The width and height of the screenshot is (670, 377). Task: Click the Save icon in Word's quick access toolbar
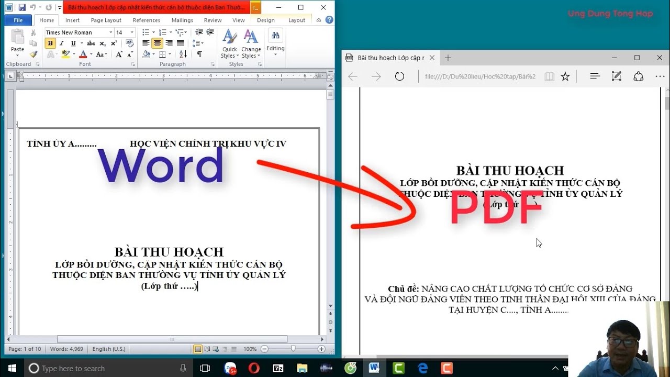pos(22,7)
